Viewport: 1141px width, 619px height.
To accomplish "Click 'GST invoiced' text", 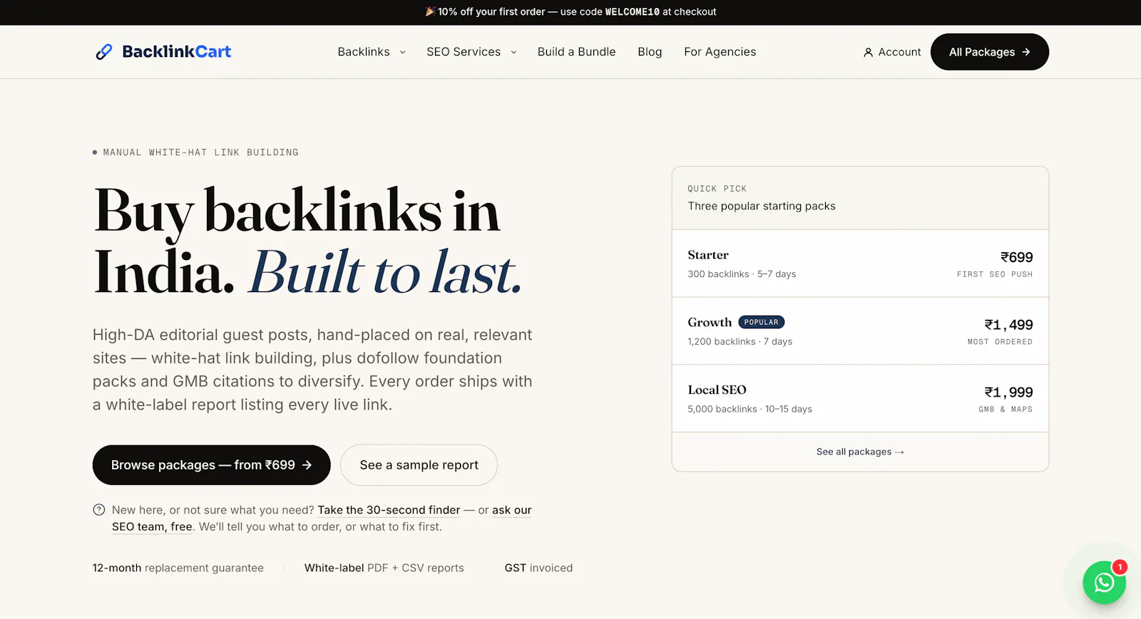I will click(x=538, y=568).
